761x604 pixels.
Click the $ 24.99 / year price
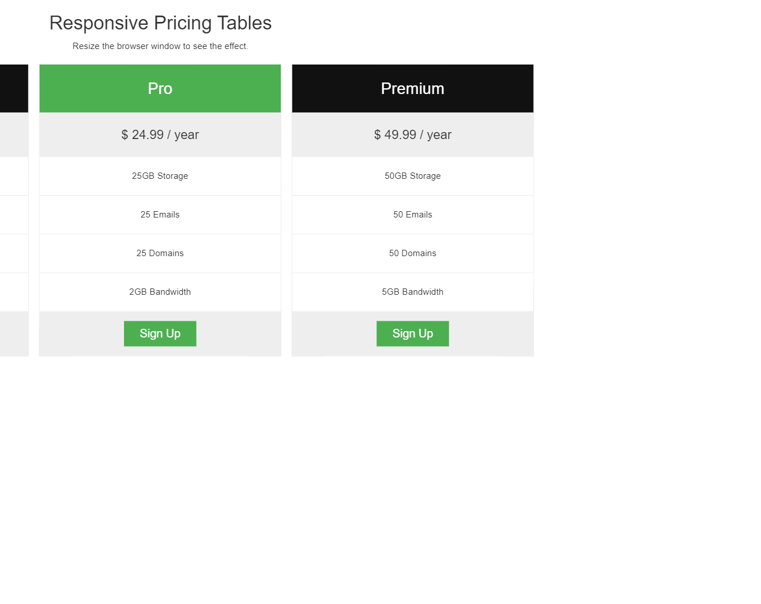[160, 134]
